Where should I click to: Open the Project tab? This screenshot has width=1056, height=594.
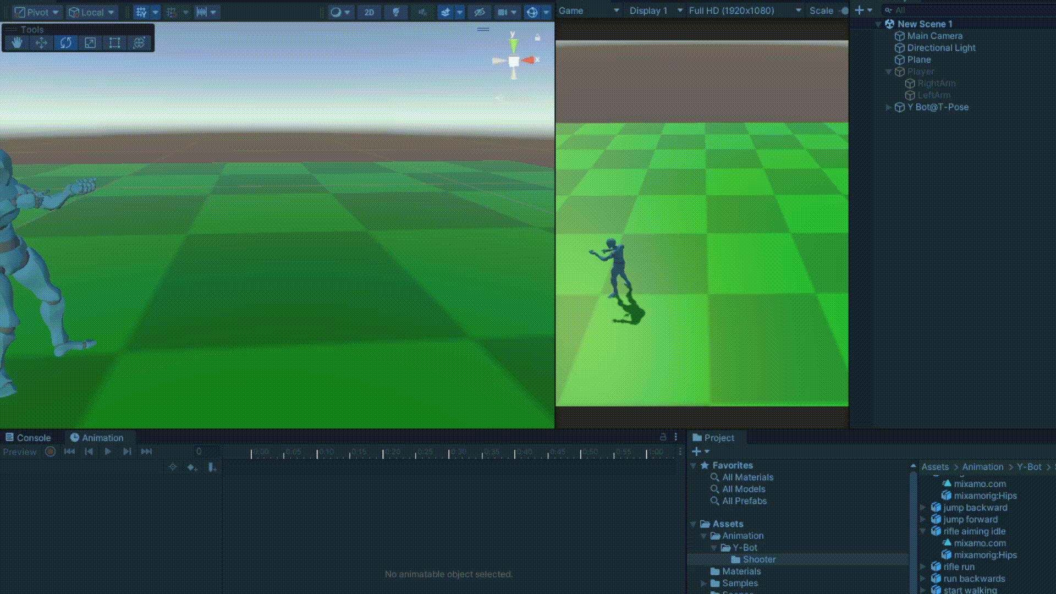(713, 438)
